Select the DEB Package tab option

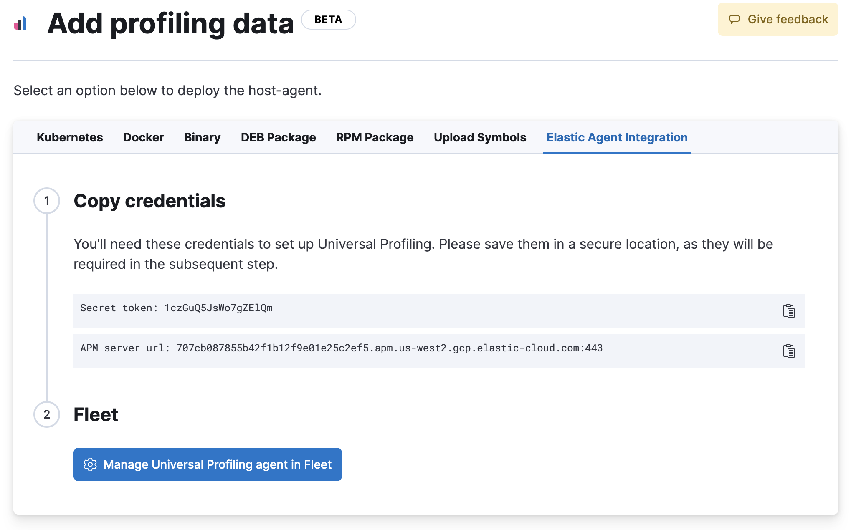(x=277, y=137)
